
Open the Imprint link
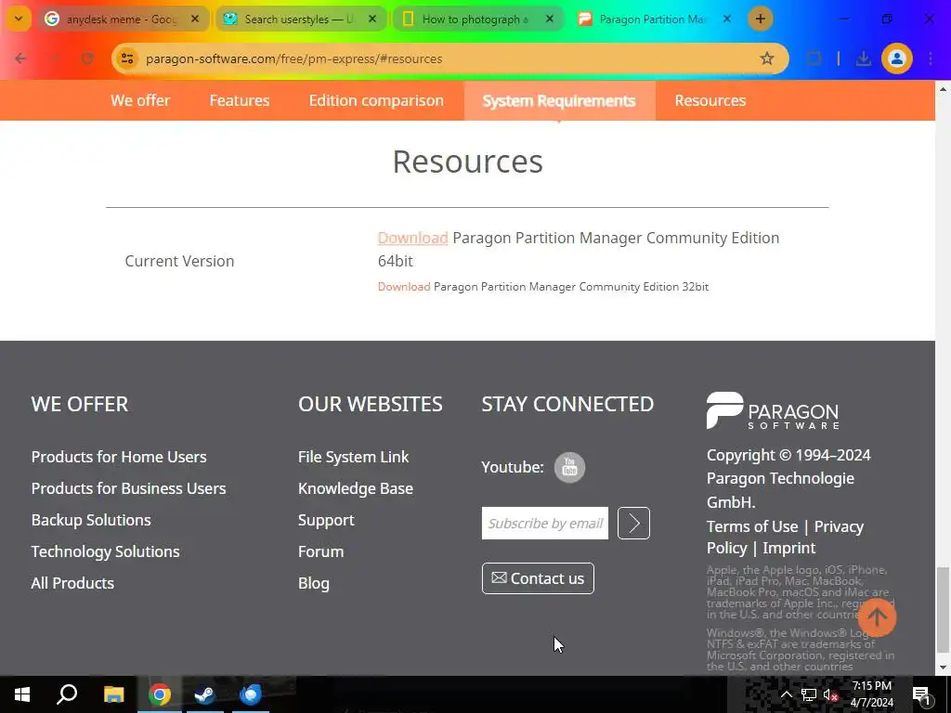(789, 548)
